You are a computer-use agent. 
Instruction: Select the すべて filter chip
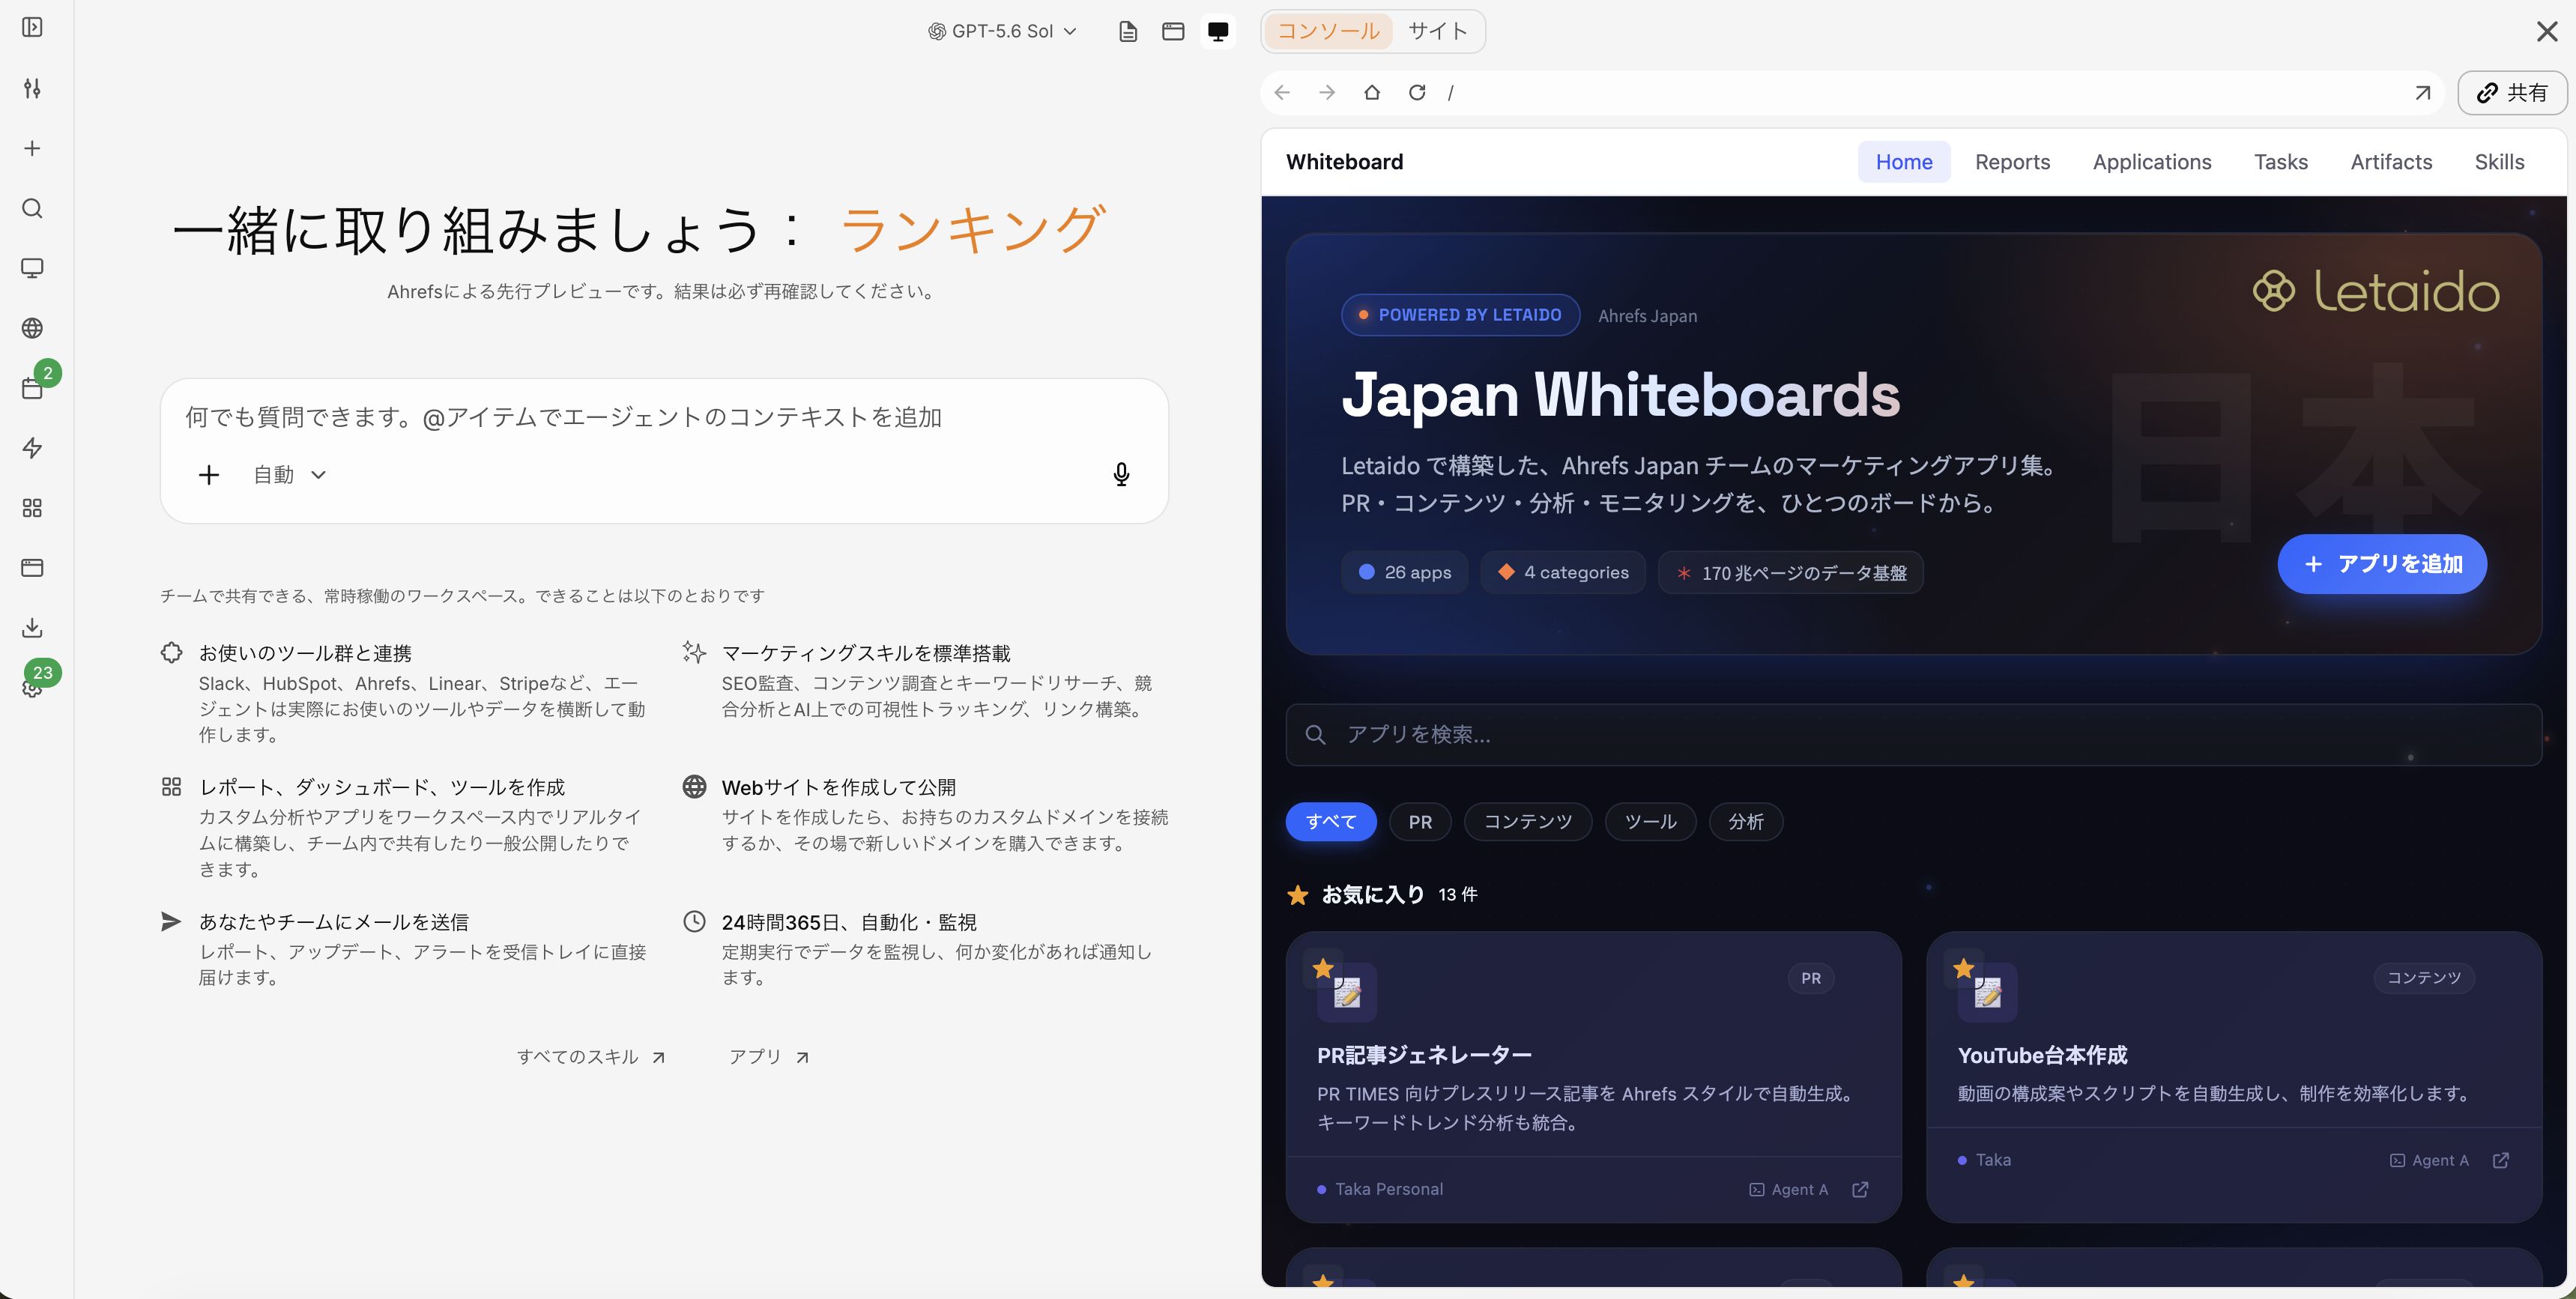pyautogui.click(x=1331, y=822)
